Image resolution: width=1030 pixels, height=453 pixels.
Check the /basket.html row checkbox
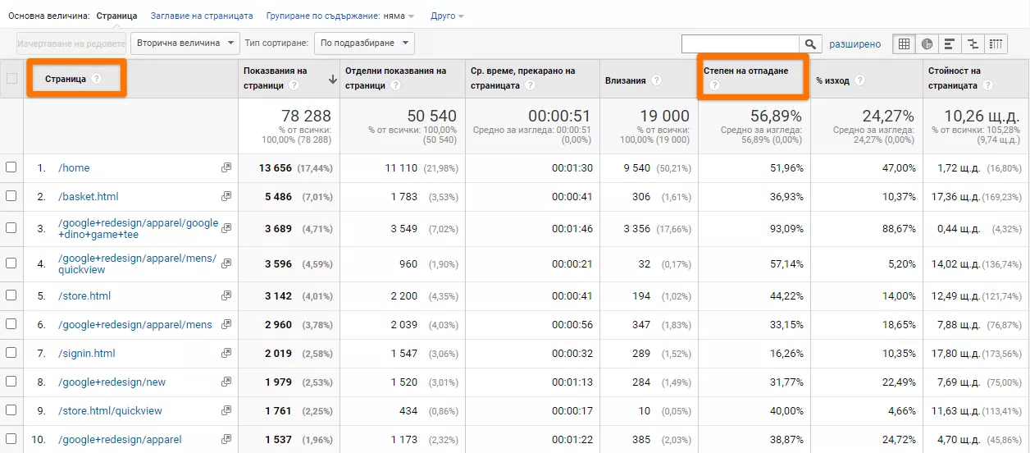coord(11,197)
